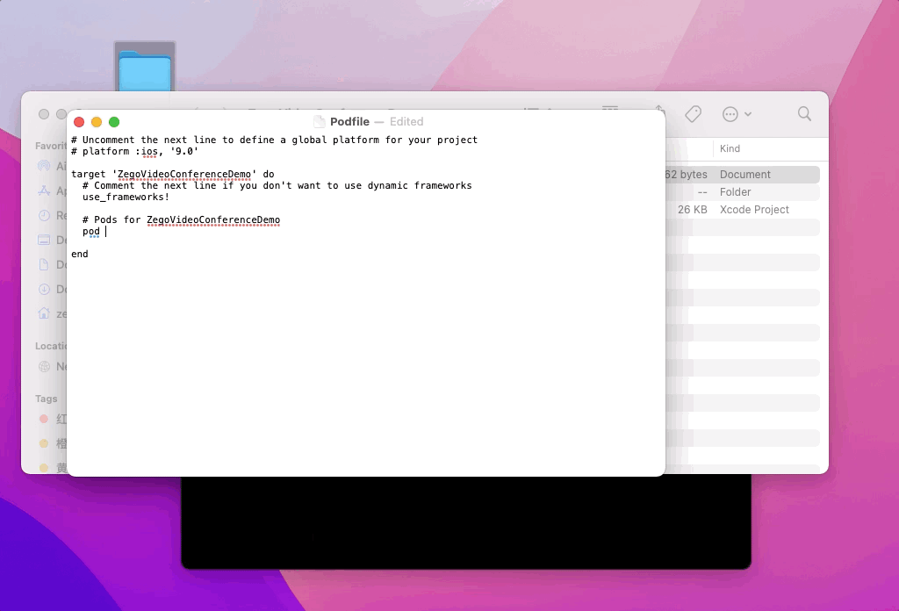Click the "# platform :ios, '9.0'" line
The height and width of the screenshot is (611, 899).
click(134, 151)
